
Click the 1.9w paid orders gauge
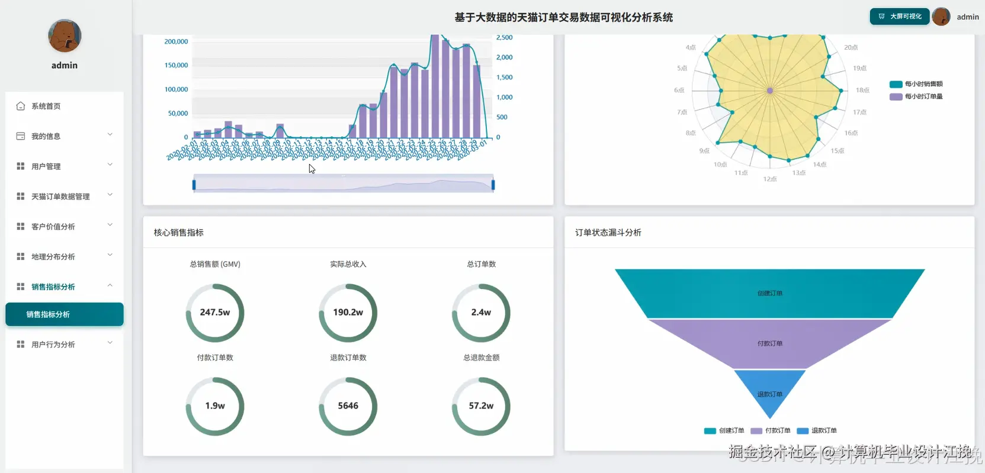pos(215,406)
